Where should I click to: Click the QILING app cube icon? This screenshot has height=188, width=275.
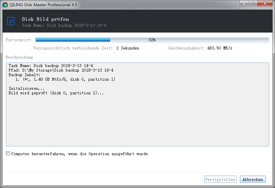pyautogui.click(x=5, y=5)
